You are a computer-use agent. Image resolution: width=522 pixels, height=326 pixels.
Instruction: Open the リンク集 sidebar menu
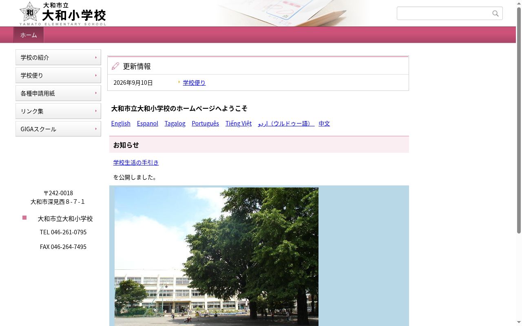[x=58, y=111]
